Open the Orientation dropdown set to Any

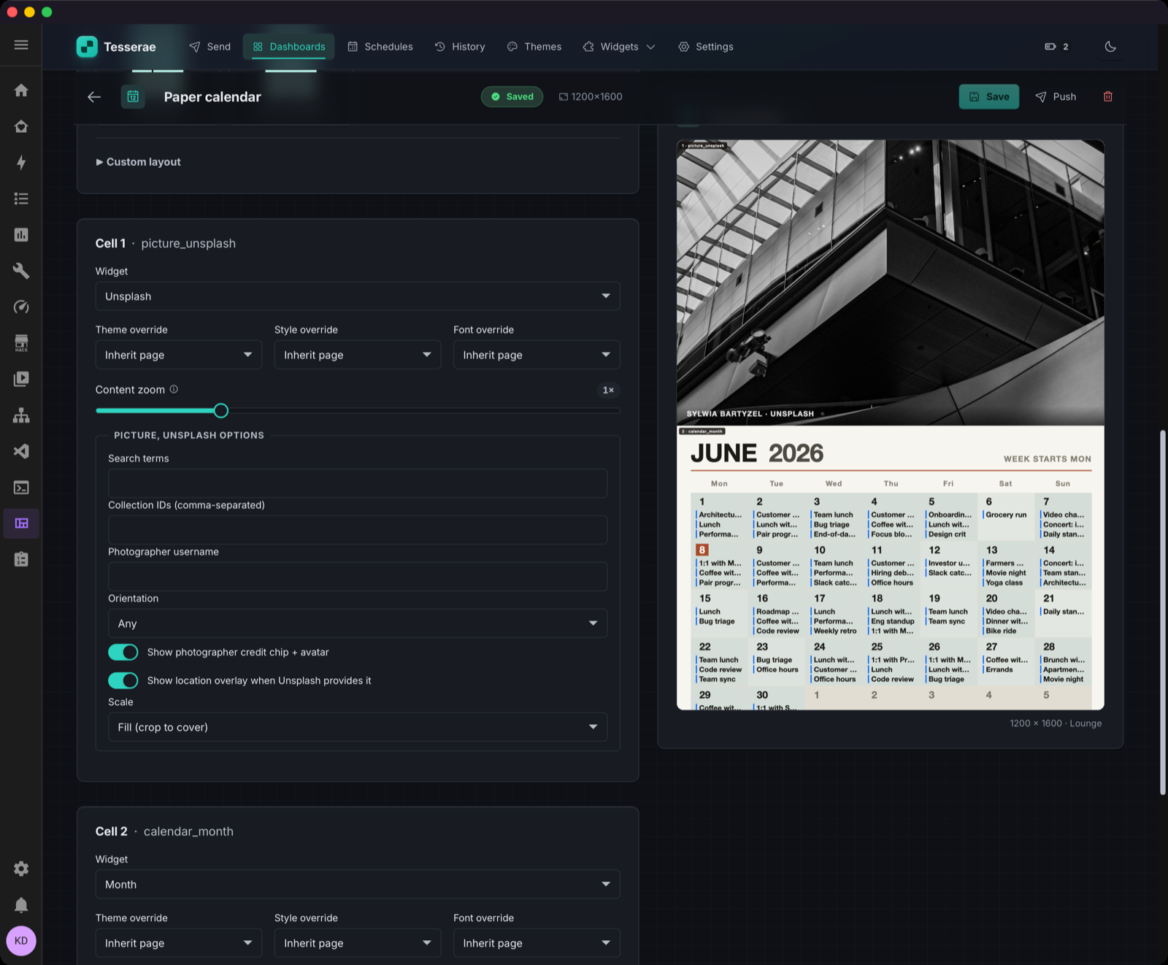358,623
